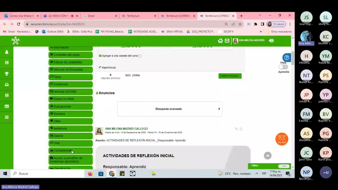Check Agregar a una carpeta del curso

tap(140, 56)
